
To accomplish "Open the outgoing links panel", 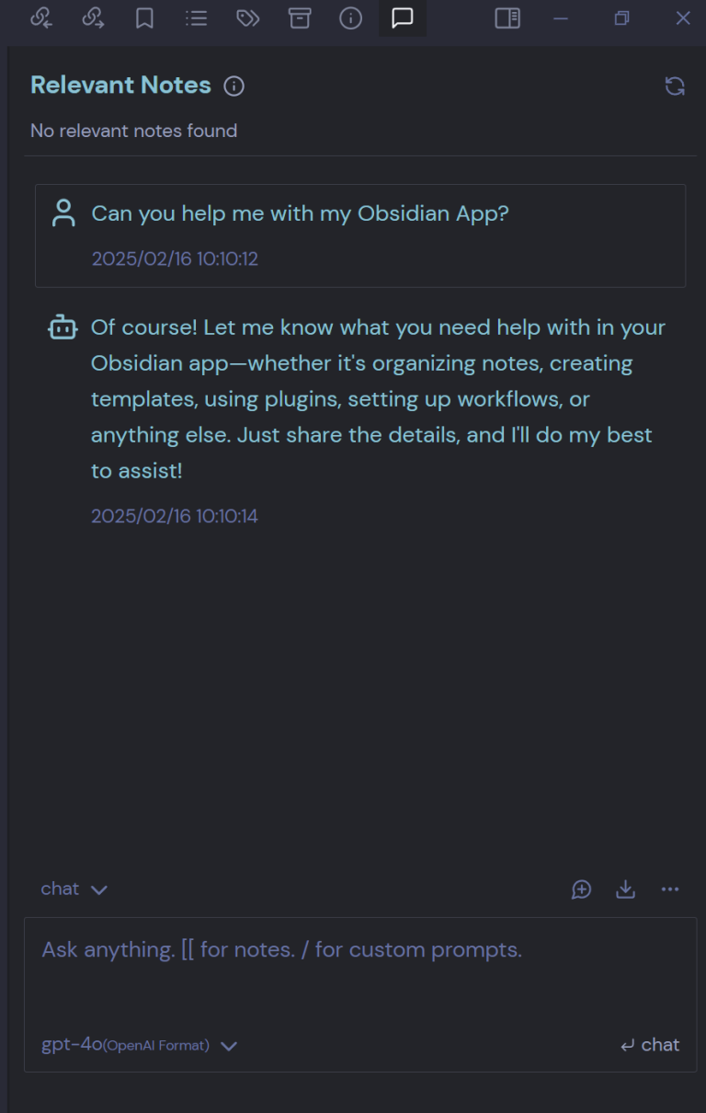I will (94, 17).
